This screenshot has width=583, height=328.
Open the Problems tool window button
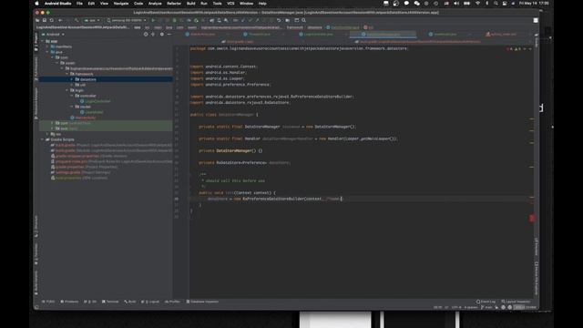[69, 302]
